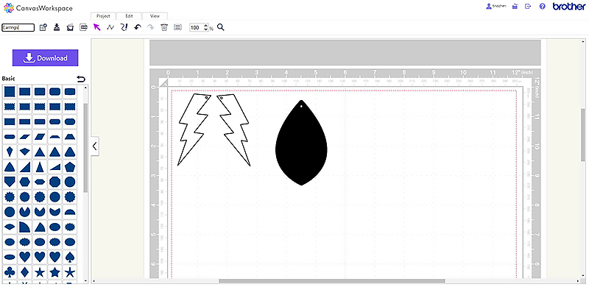Click the purple icon right of the username
This screenshot has width=589, height=287.
[x=515, y=7]
